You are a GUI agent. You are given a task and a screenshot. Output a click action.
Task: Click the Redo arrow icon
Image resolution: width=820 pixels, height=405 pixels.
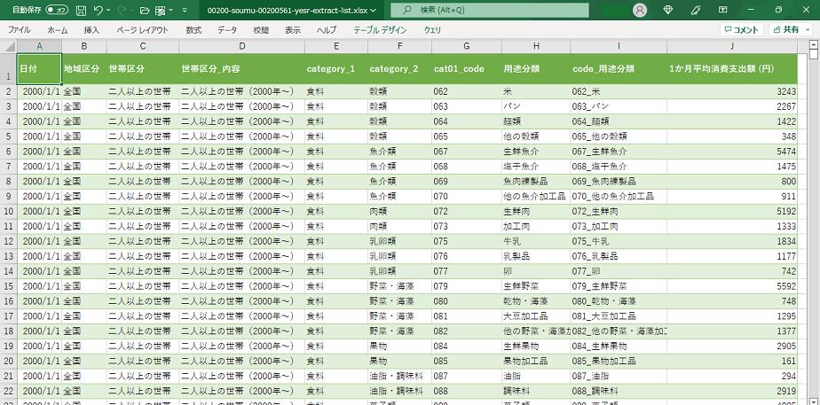pyautogui.click(x=122, y=10)
